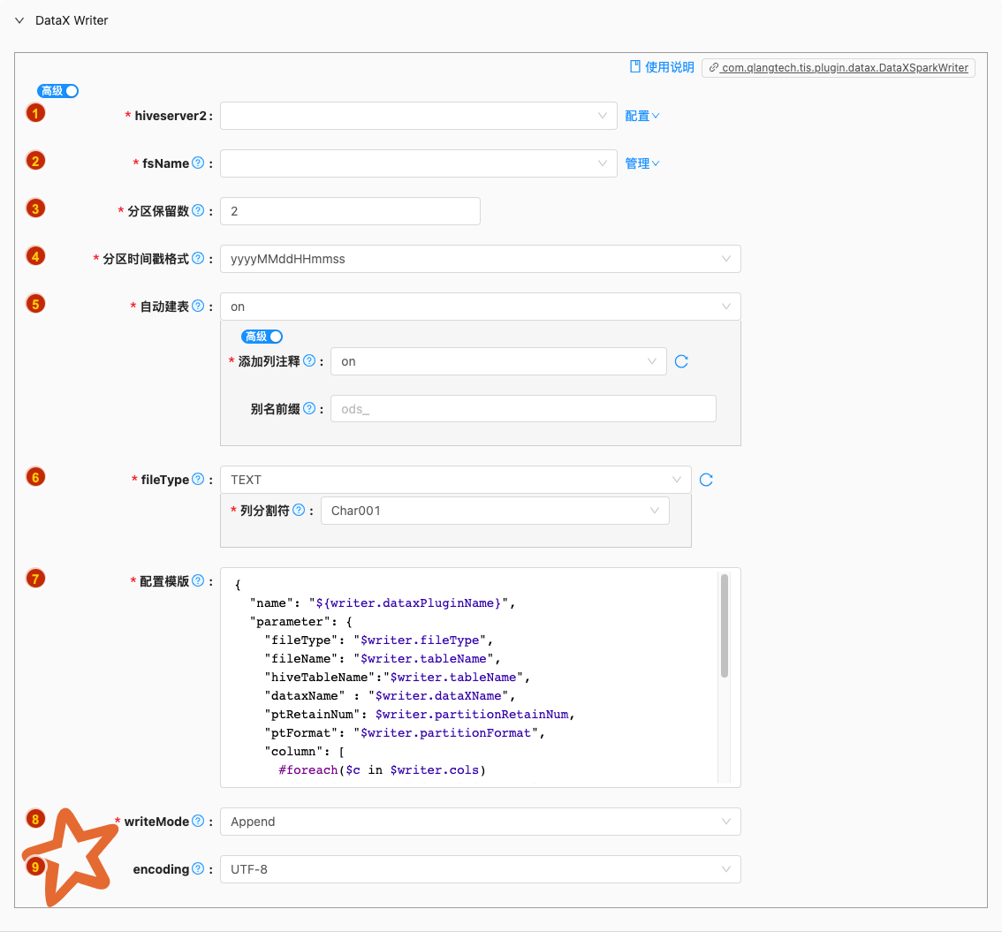This screenshot has width=1002, height=932.
Task: Expand the 管理 menu next to fsName
Action: pyautogui.click(x=642, y=163)
